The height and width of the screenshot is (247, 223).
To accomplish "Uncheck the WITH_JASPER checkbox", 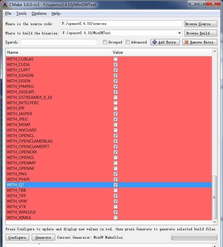I will [x=115, y=114].
